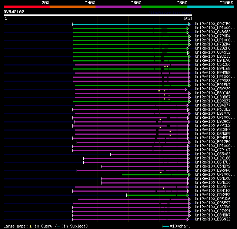The image size is (237, 229).
Task: Click the yellow query-gap symbol in the legend
Action: [x=30, y=226]
